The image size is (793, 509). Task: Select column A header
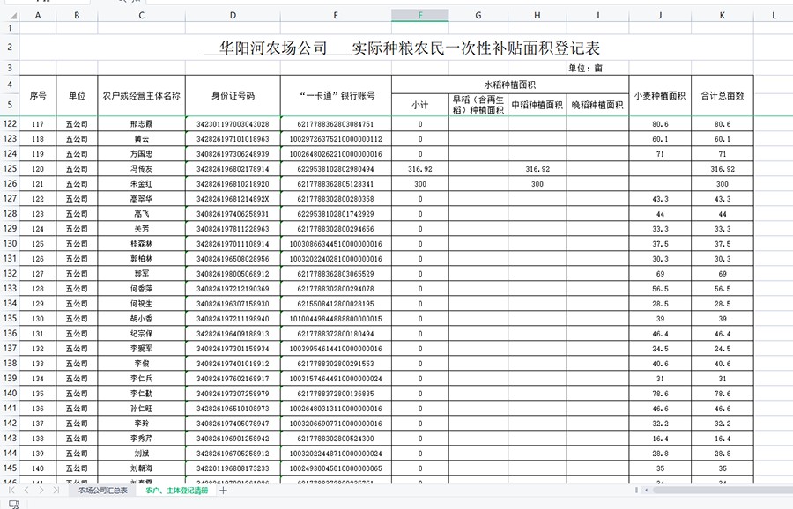[37, 16]
